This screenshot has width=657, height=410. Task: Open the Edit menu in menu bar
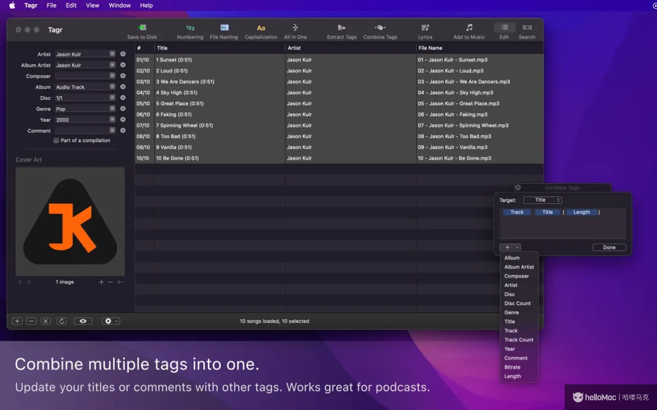coord(71,5)
